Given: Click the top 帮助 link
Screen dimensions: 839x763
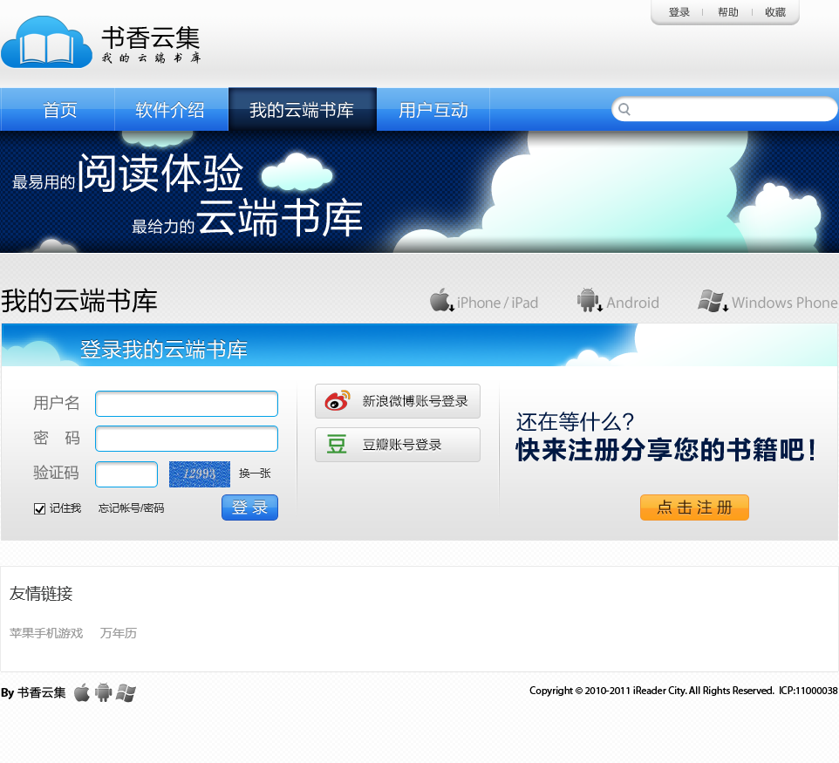Looking at the screenshot, I should click(727, 11).
